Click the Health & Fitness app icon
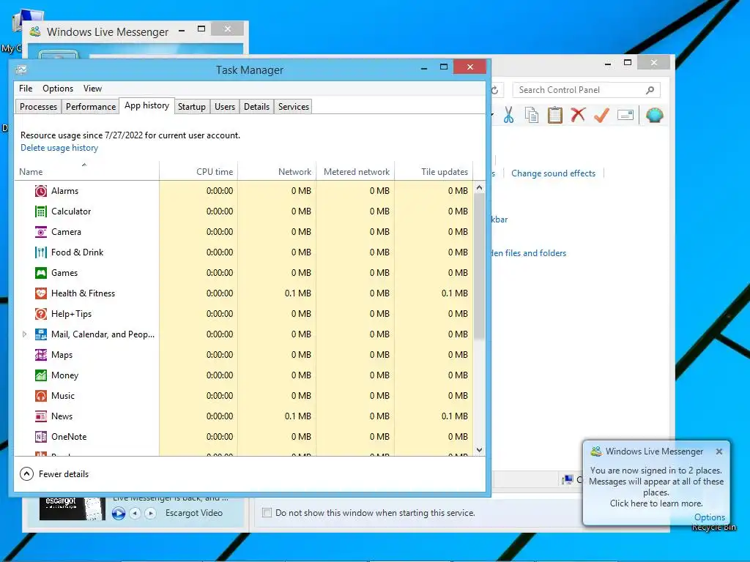750x562 pixels. 41,294
